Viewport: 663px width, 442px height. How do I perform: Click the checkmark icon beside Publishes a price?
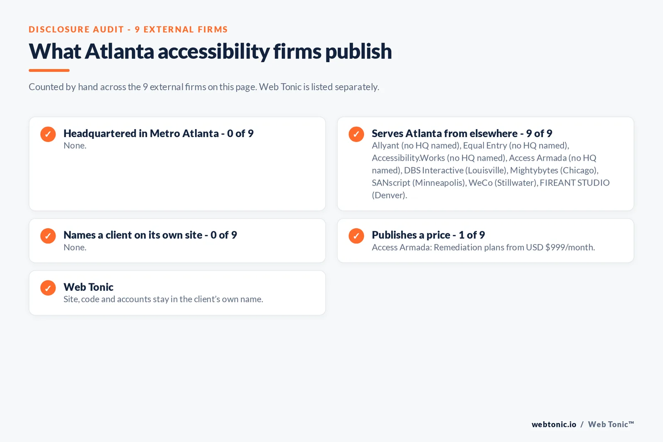coord(356,236)
